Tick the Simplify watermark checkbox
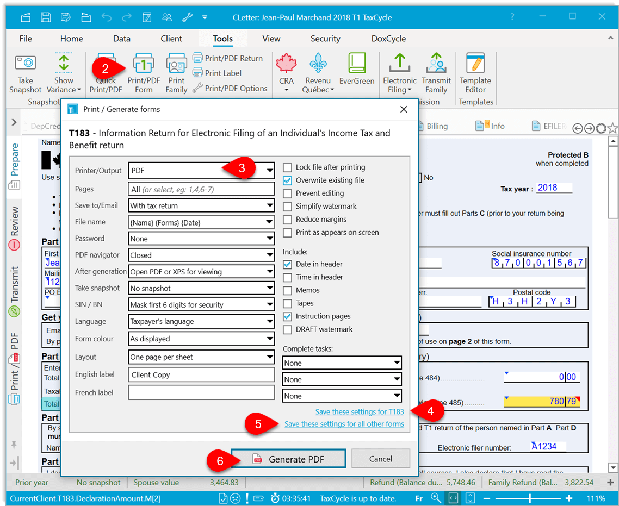The width and height of the screenshot is (619, 506). (x=287, y=207)
